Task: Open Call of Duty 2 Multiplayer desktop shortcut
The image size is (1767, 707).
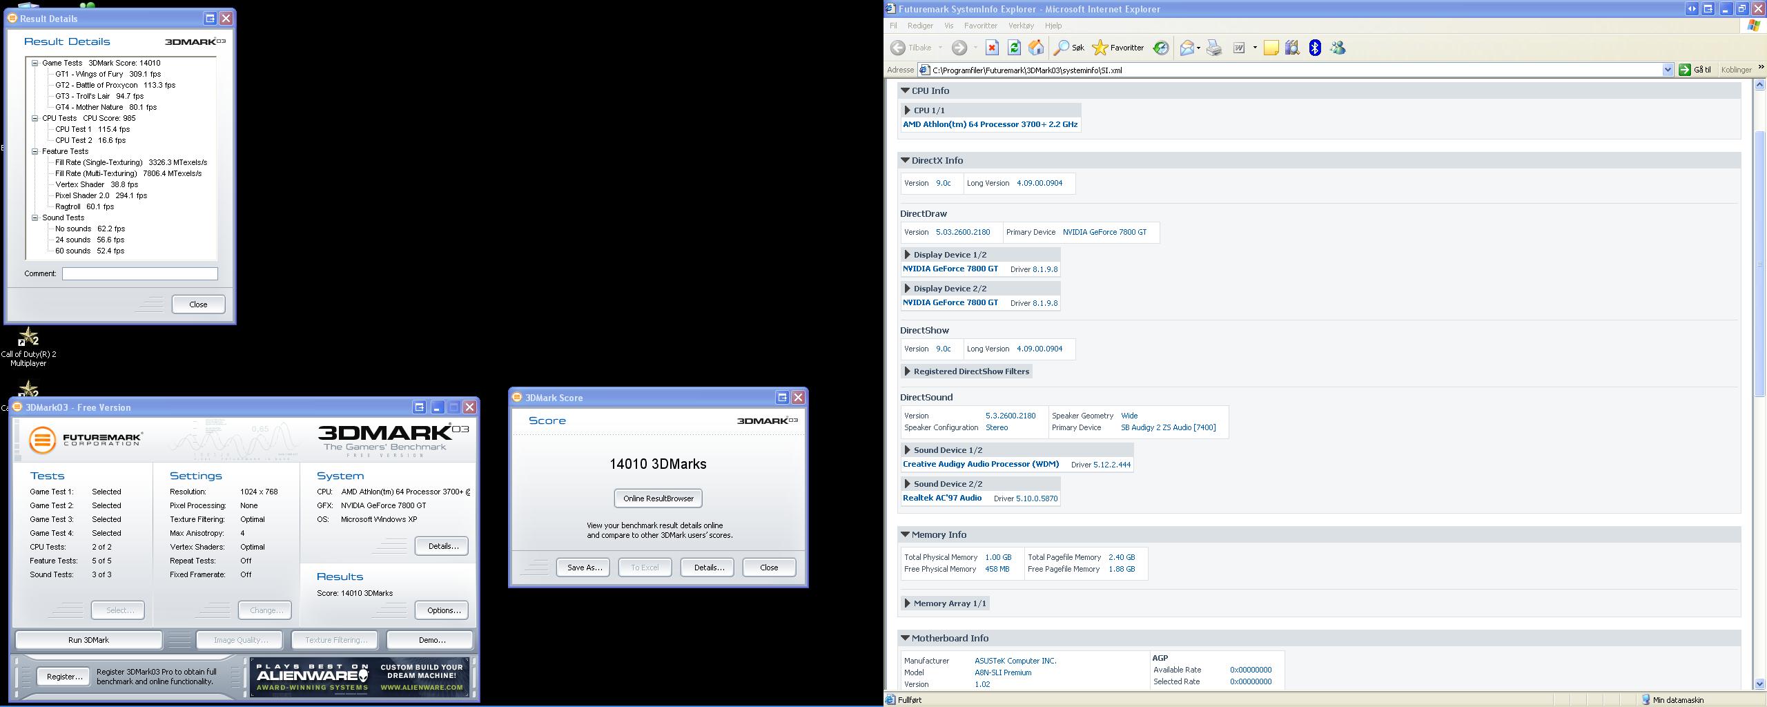Action: pos(28,347)
